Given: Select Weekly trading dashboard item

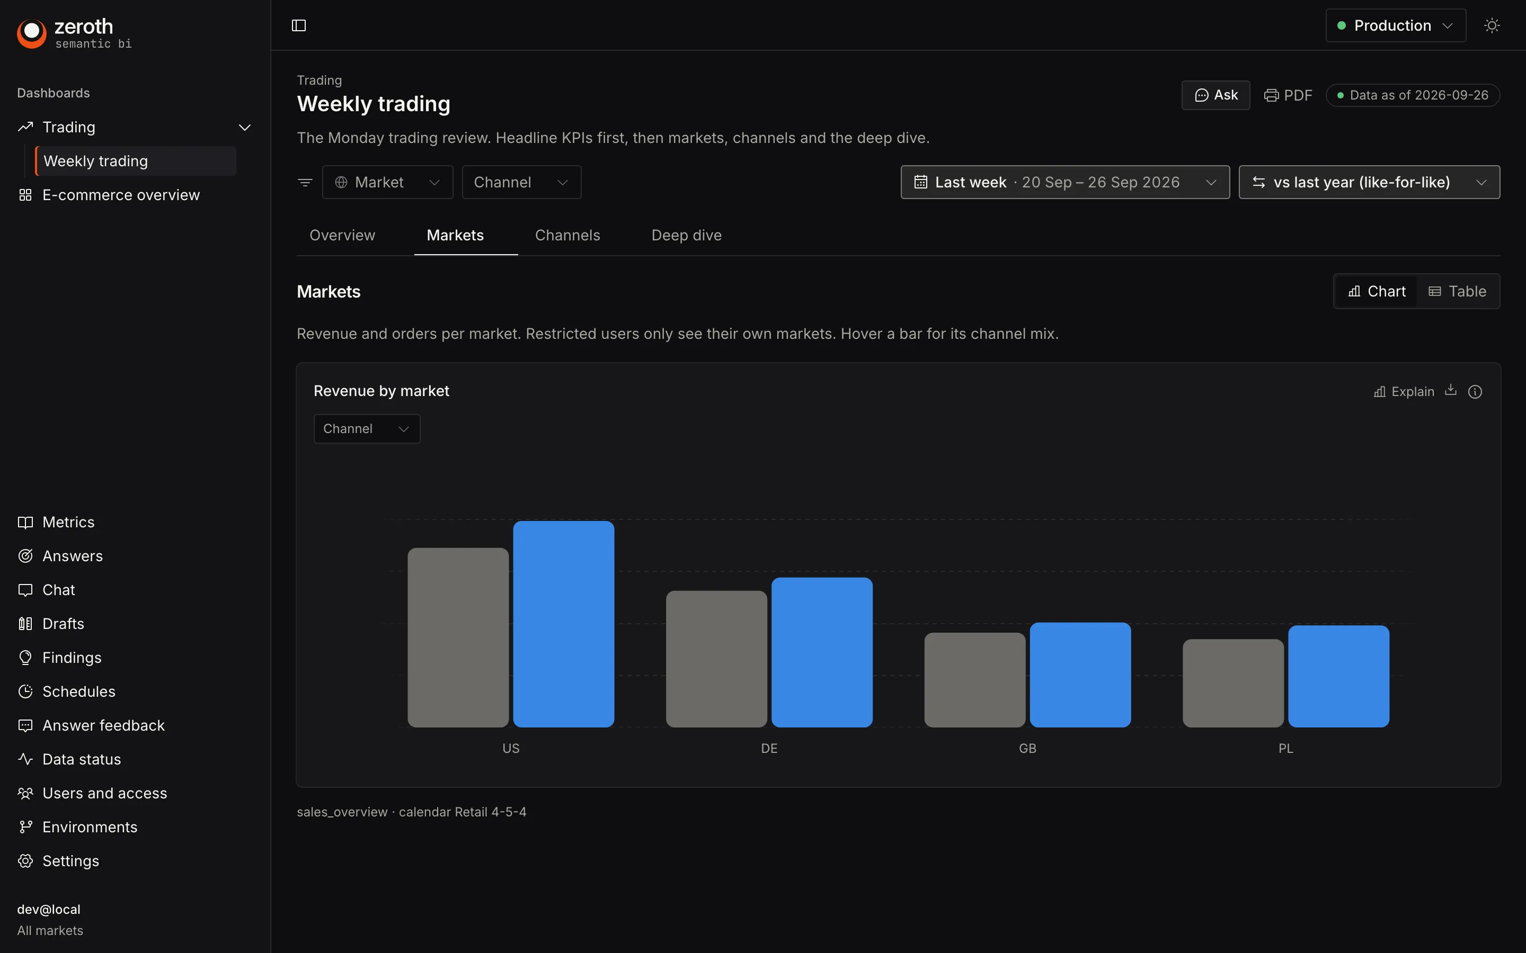Looking at the screenshot, I should click(x=136, y=161).
